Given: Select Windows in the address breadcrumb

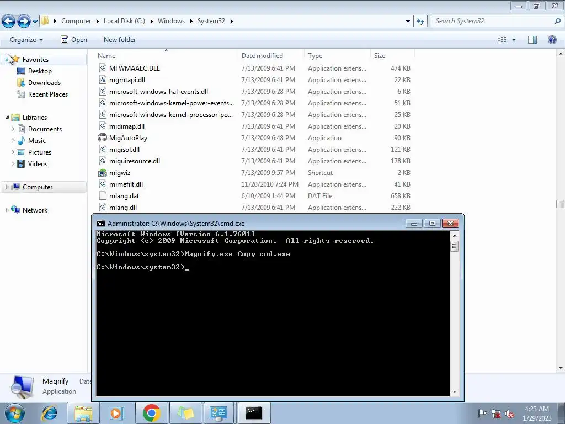Looking at the screenshot, I should [171, 21].
